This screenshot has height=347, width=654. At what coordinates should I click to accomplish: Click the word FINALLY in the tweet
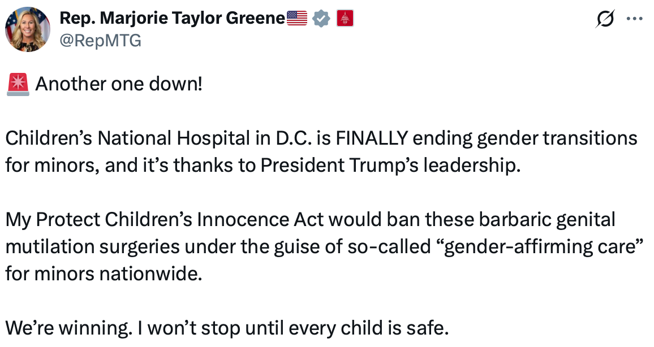[372, 138]
